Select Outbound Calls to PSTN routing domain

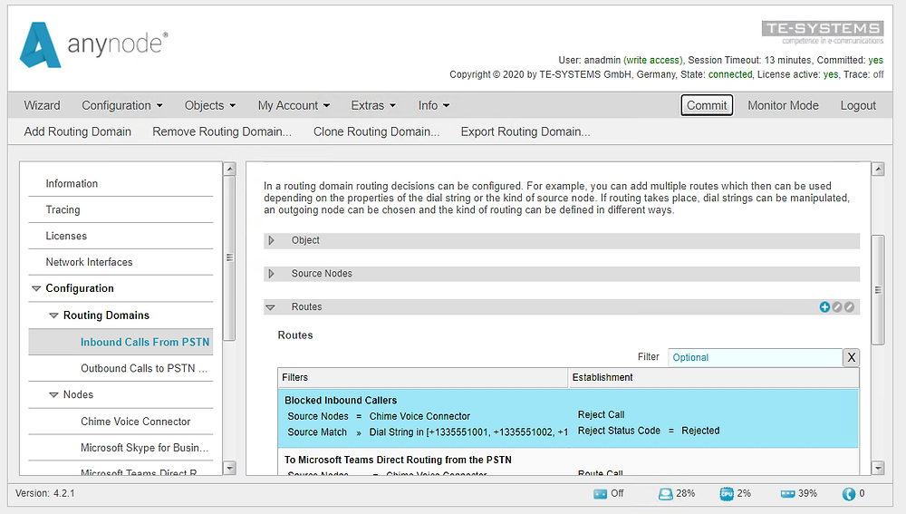120,368
